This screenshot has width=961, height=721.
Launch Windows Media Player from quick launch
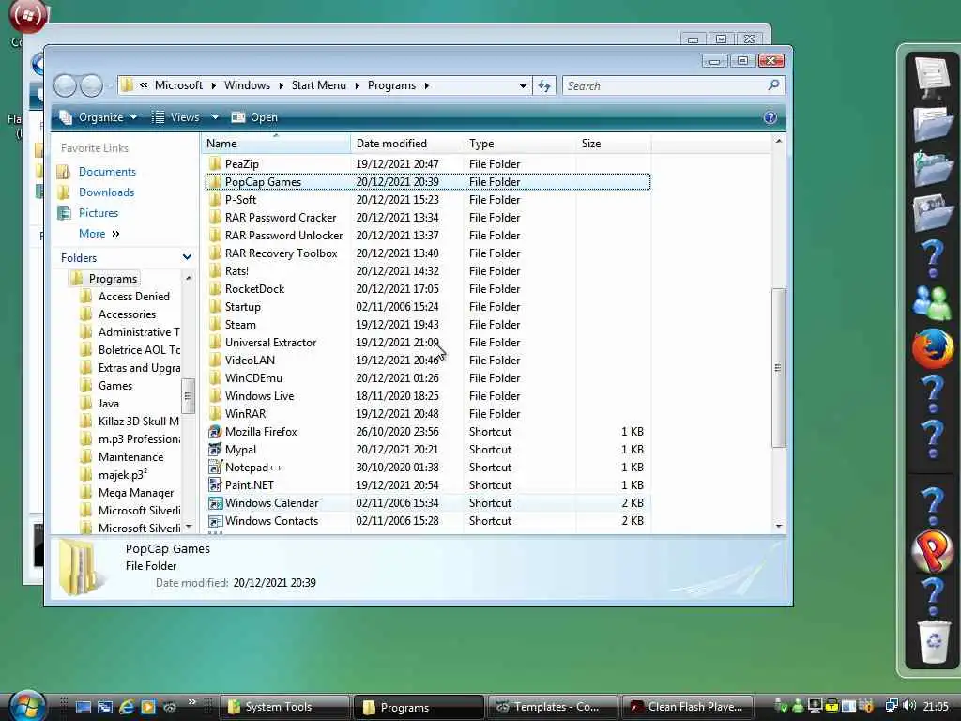pos(147,707)
